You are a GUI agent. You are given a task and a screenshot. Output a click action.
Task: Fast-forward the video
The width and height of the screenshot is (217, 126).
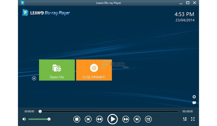point(126,119)
